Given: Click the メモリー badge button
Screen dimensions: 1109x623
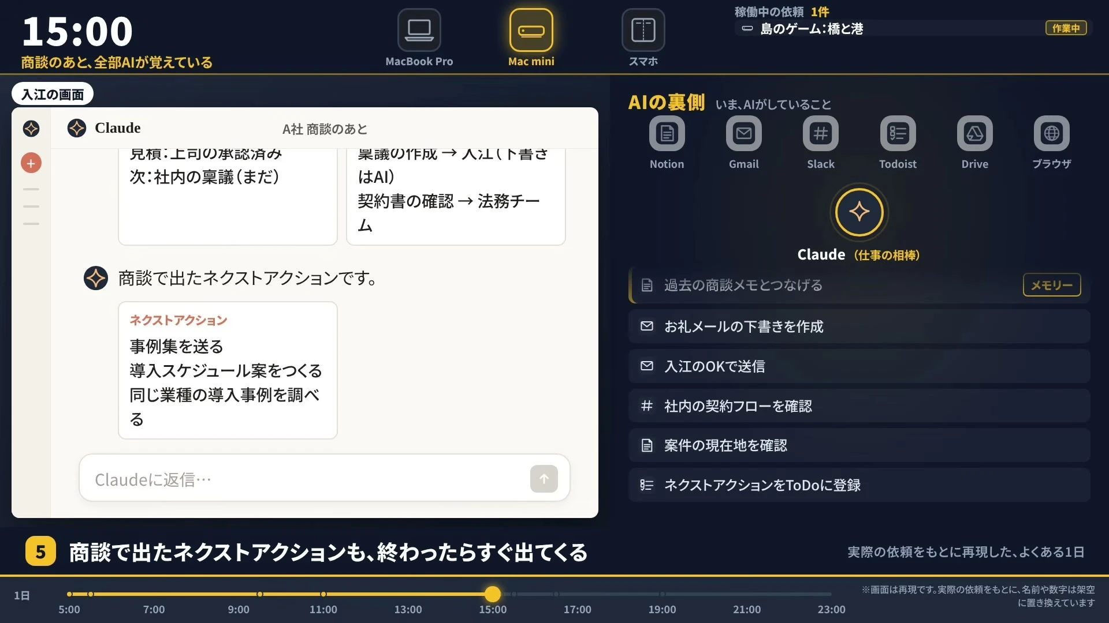Looking at the screenshot, I should pos(1052,285).
